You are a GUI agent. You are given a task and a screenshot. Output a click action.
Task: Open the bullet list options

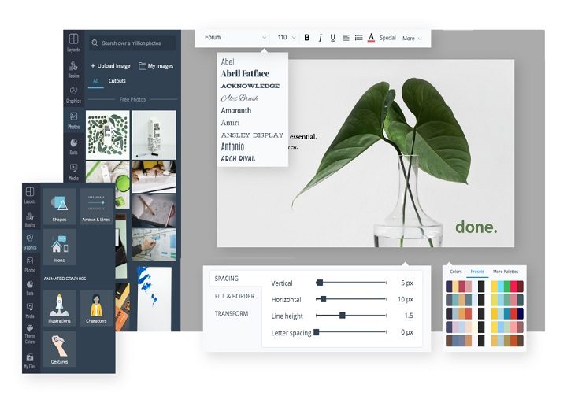tap(358, 38)
